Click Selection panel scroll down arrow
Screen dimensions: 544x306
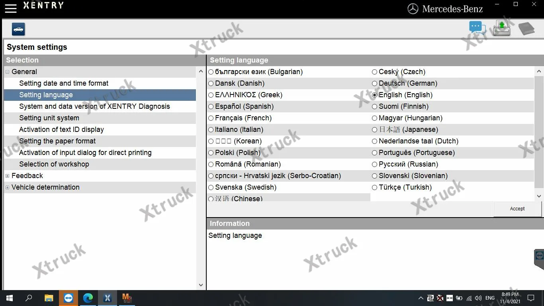pyautogui.click(x=201, y=285)
